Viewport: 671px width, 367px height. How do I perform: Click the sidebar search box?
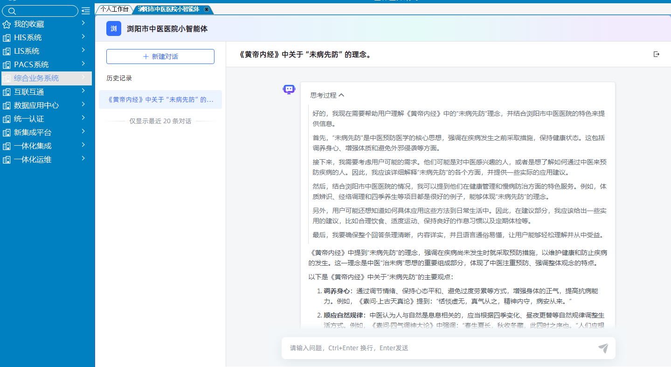click(x=40, y=11)
